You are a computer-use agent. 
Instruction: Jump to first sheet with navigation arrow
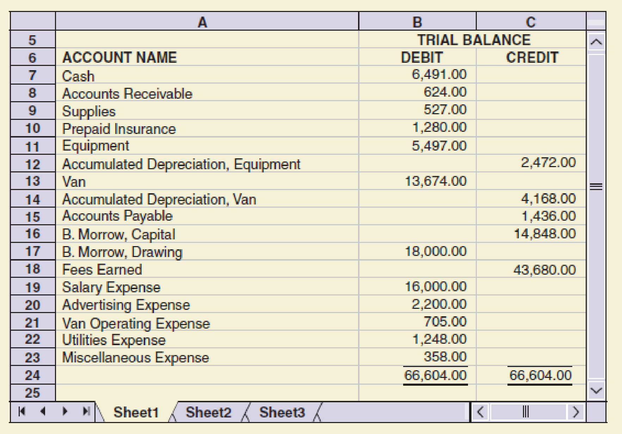pos(22,411)
